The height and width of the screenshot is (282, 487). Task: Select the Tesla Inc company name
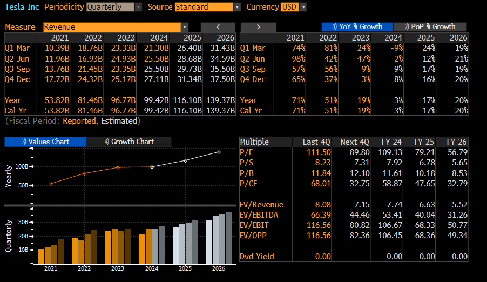coord(22,7)
